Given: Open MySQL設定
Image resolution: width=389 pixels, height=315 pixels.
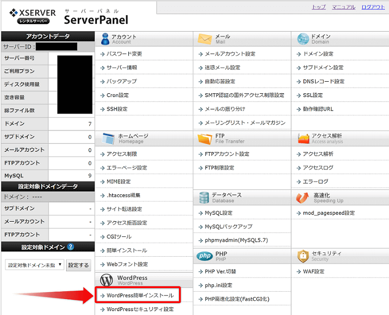Looking at the screenshot, I should tap(218, 213).
